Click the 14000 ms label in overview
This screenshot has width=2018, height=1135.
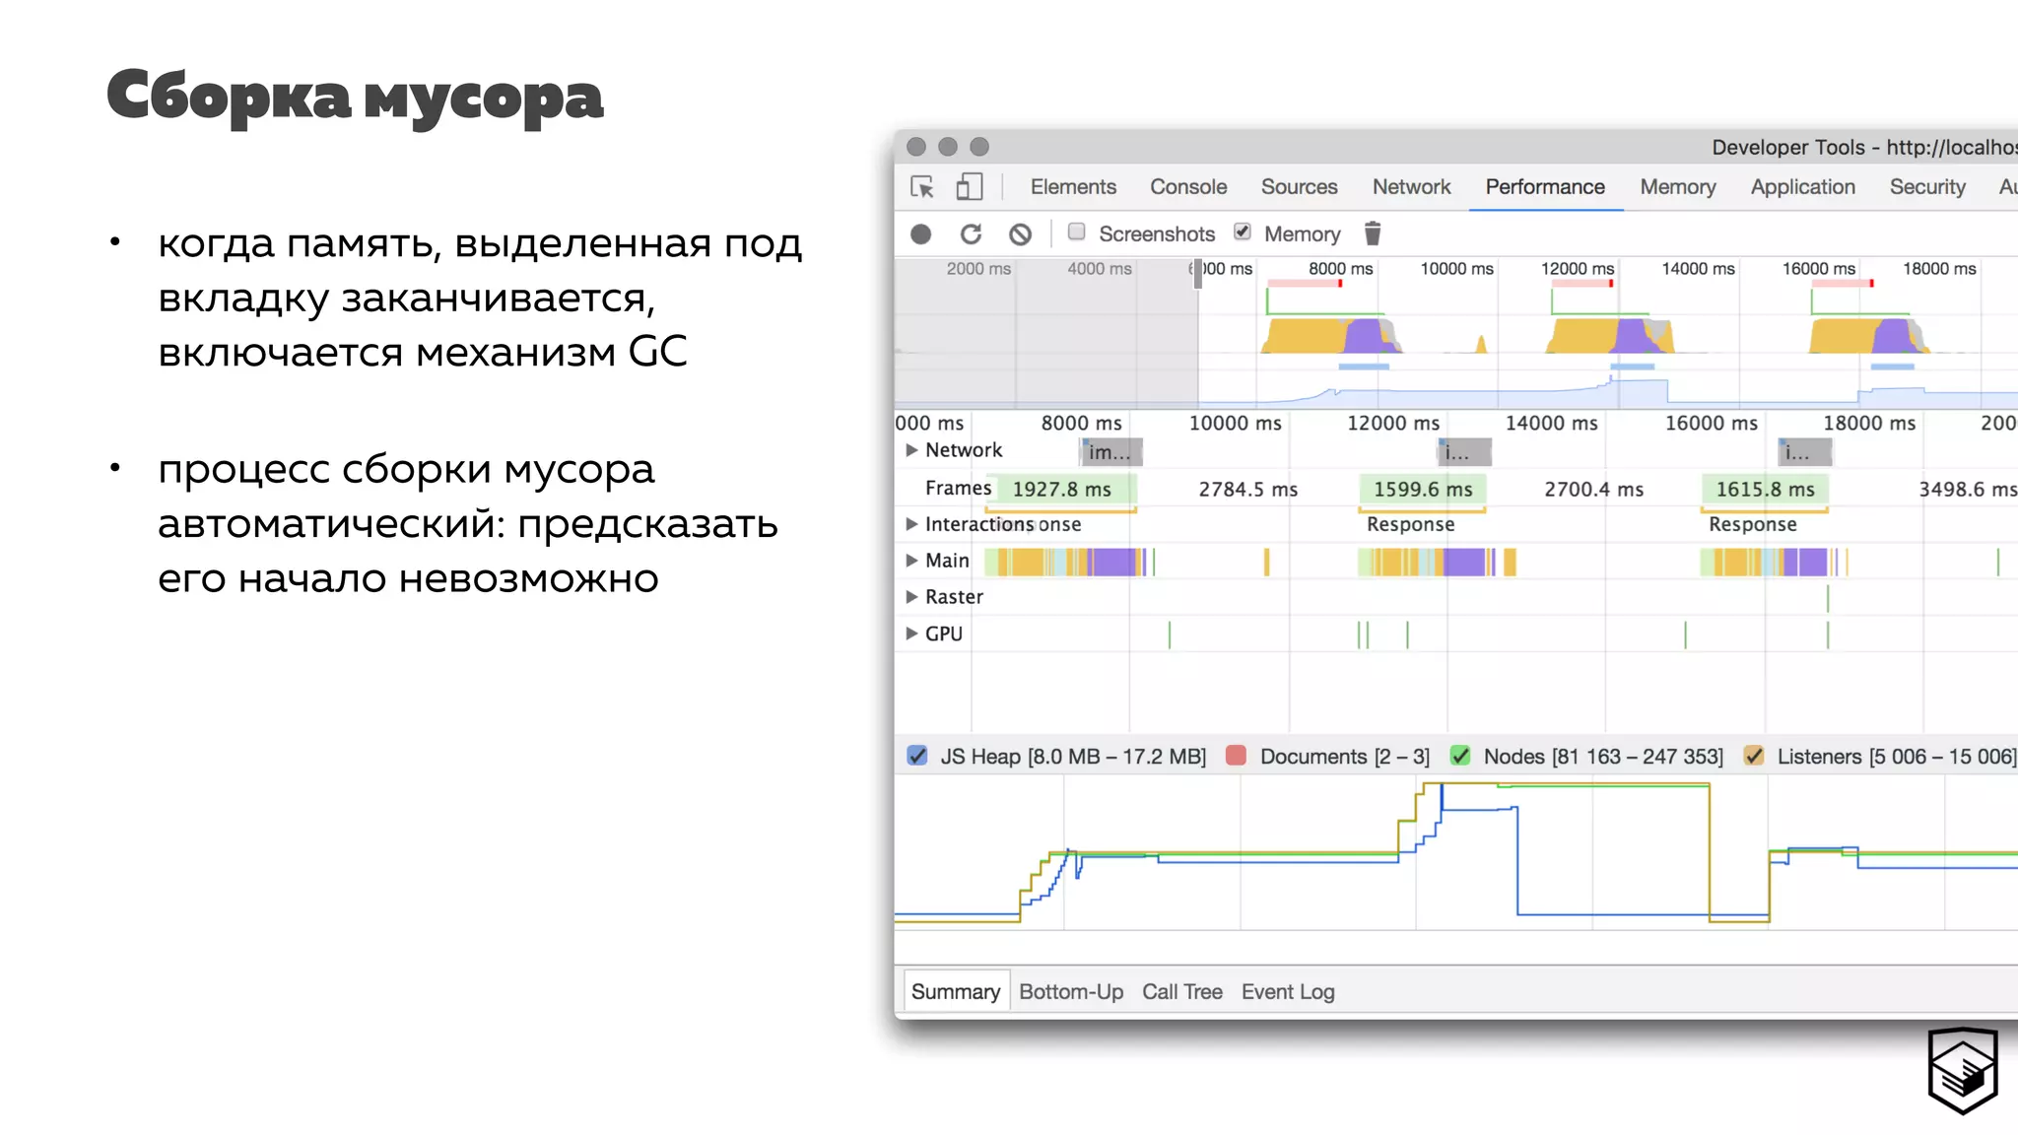click(1698, 268)
